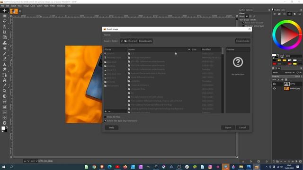Click the eyedropper icon beside hex field
The width and height of the screenshot is (303, 170).
(282, 56)
